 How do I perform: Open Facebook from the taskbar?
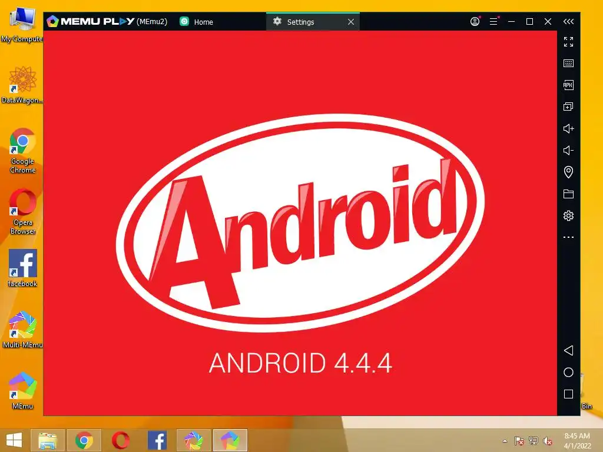coord(157,440)
